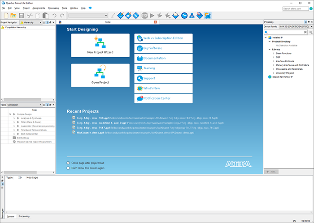This screenshot has width=314, height=223.
Task: Open recent project 7seg_4digs_mux_HEX.qpf
Action: 92,118
